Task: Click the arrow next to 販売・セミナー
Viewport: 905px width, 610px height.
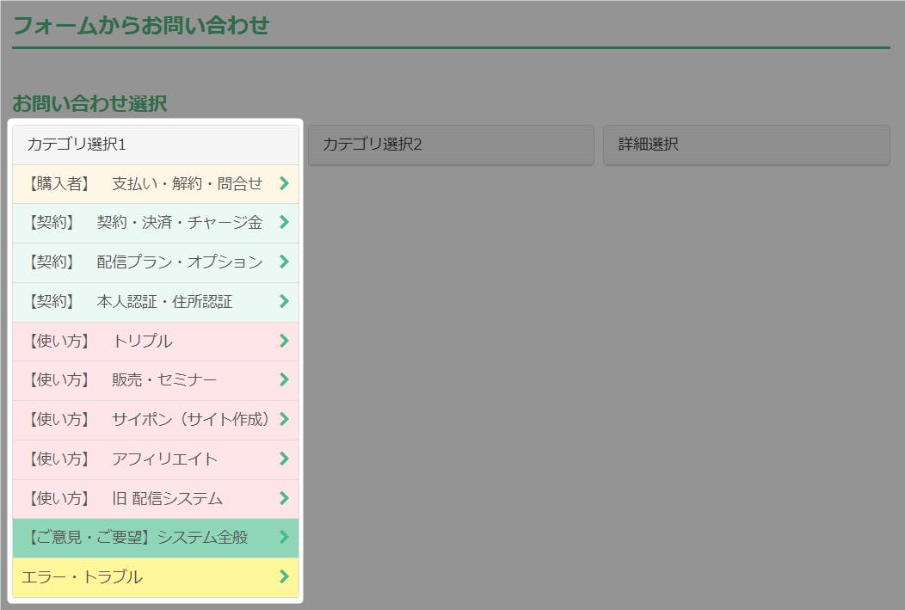Action: (x=284, y=380)
